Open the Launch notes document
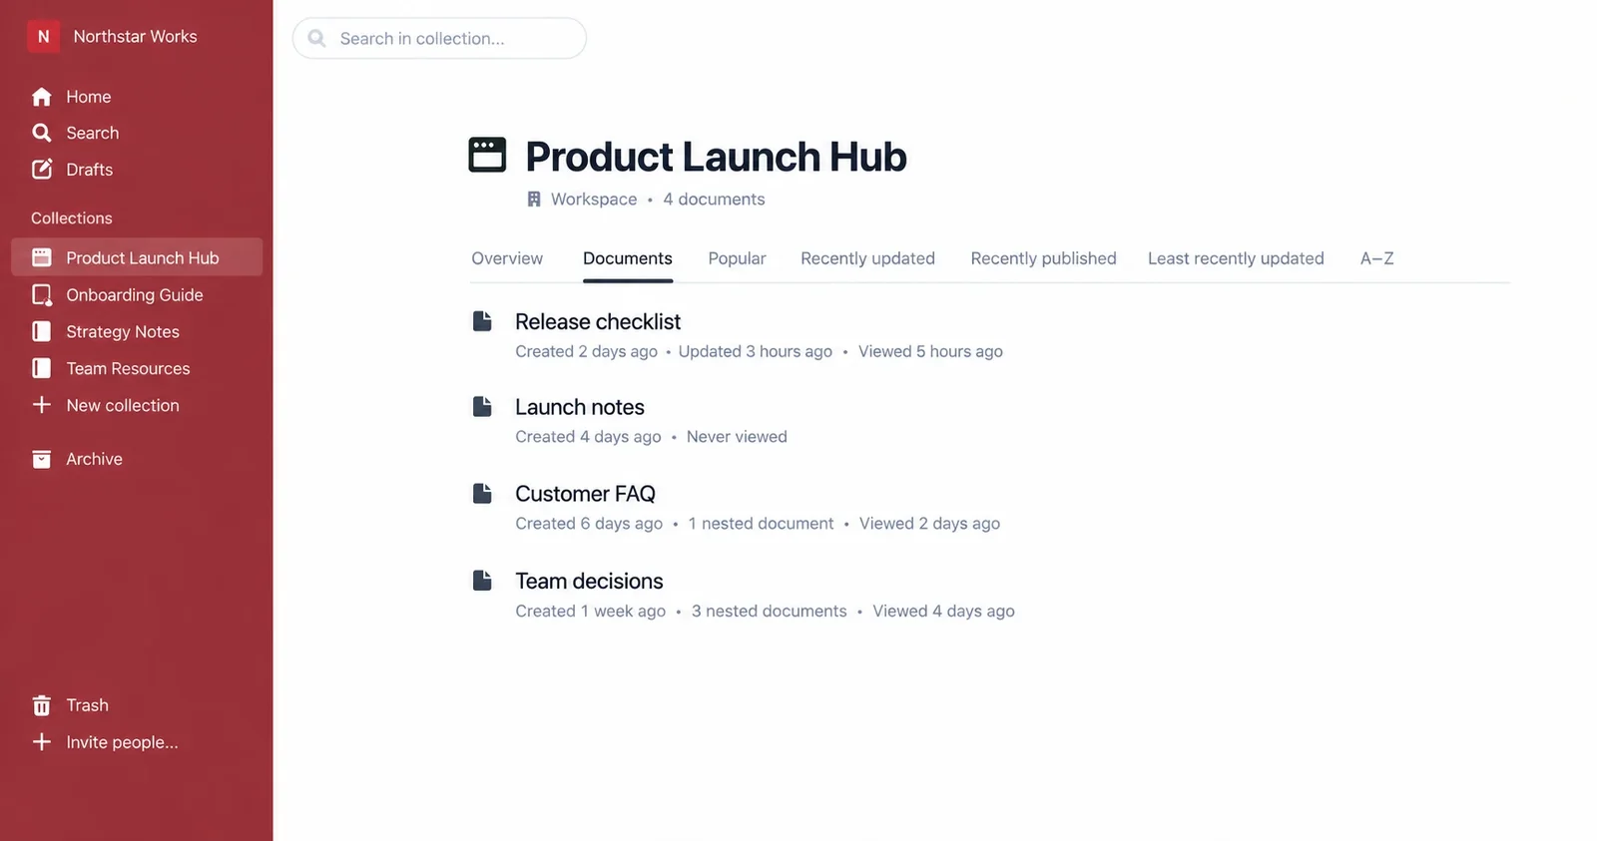The width and height of the screenshot is (1597, 841). click(x=580, y=407)
